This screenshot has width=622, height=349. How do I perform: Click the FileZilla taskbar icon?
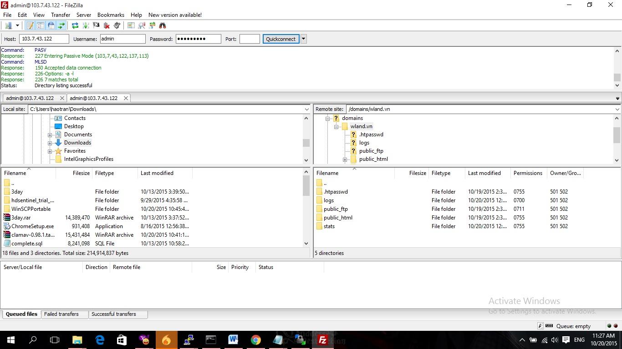pos(323,340)
